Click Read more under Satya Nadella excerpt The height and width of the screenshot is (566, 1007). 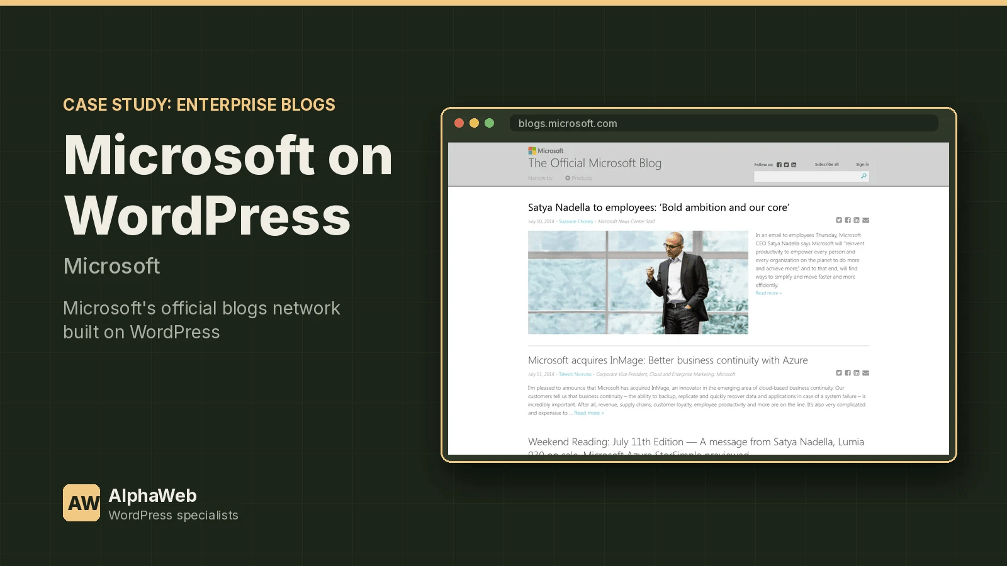pos(768,293)
